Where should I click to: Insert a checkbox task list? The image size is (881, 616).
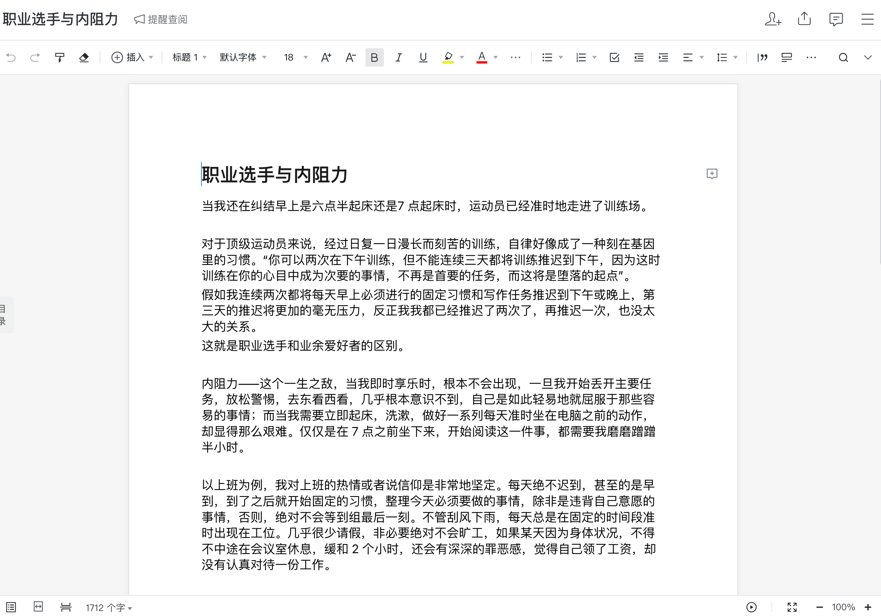point(614,57)
